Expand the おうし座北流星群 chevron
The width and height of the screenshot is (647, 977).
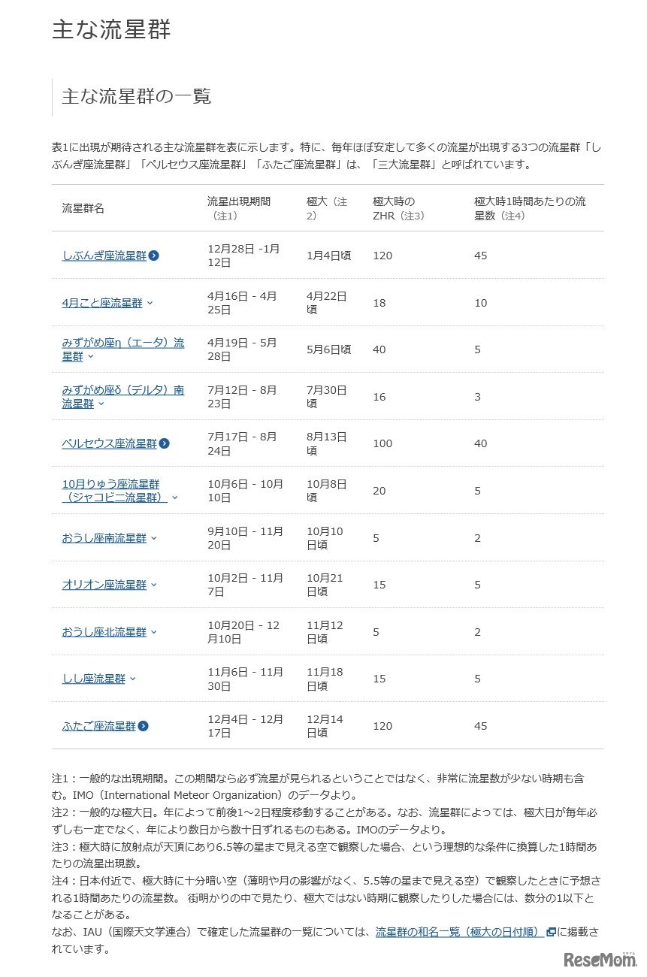153,632
